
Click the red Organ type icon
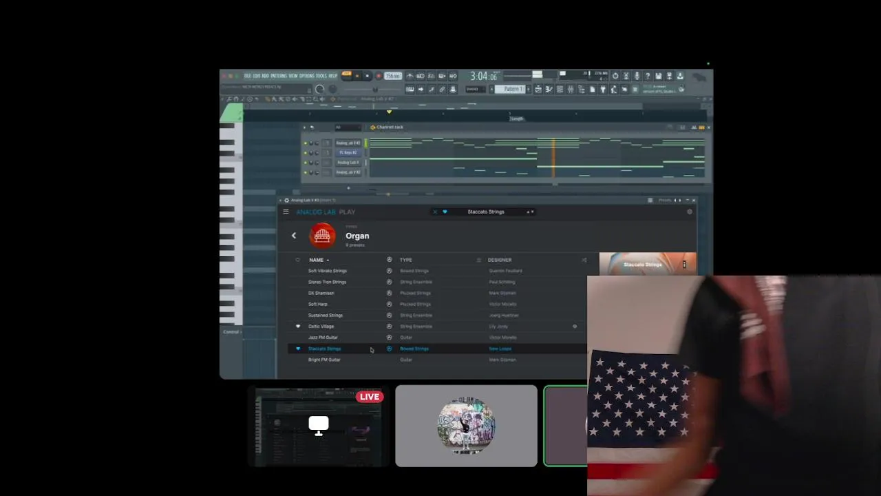(x=322, y=236)
